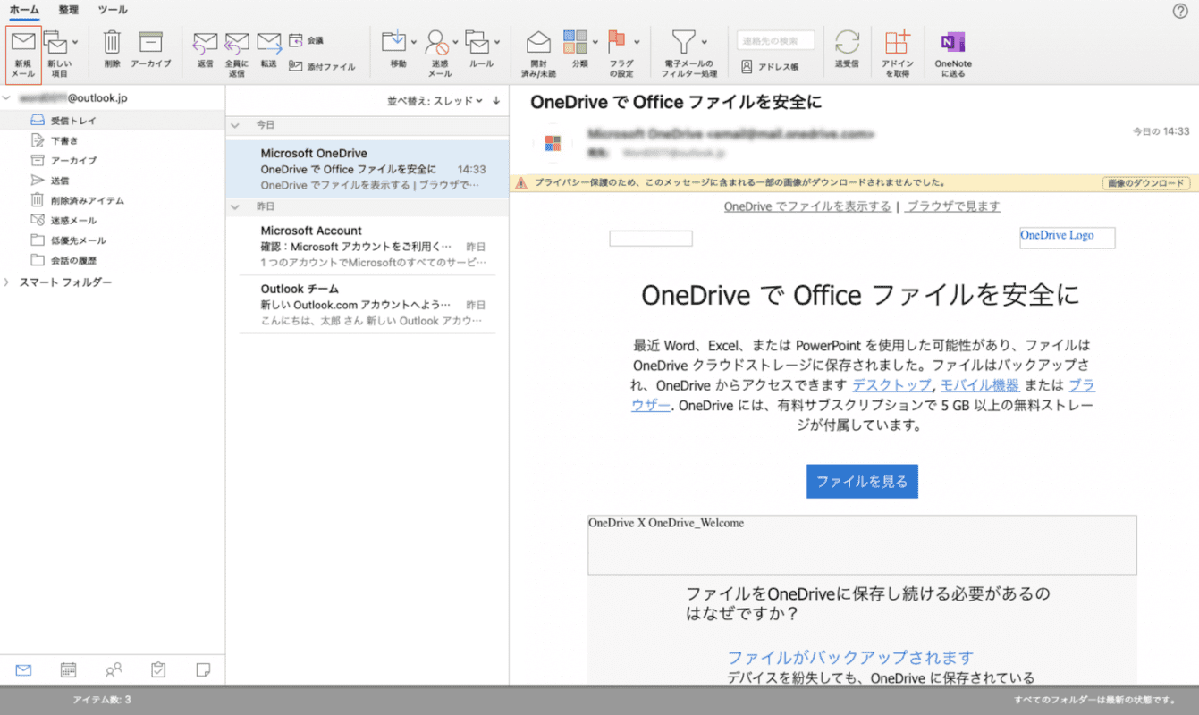Image resolution: width=1199 pixels, height=715 pixels.
Task: Open the 分類 dropdown arrow
Action: pos(595,42)
